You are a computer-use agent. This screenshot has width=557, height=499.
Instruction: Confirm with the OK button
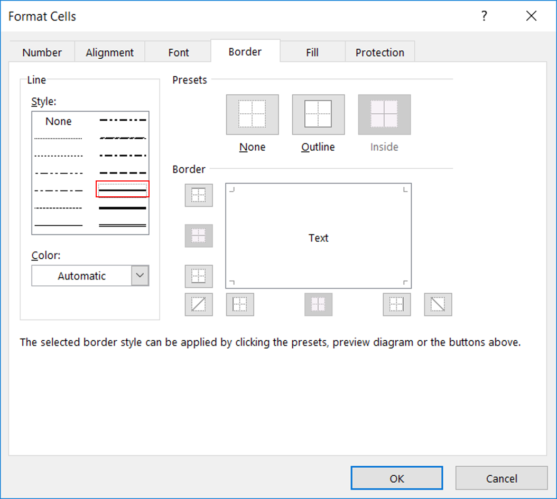pos(396,478)
